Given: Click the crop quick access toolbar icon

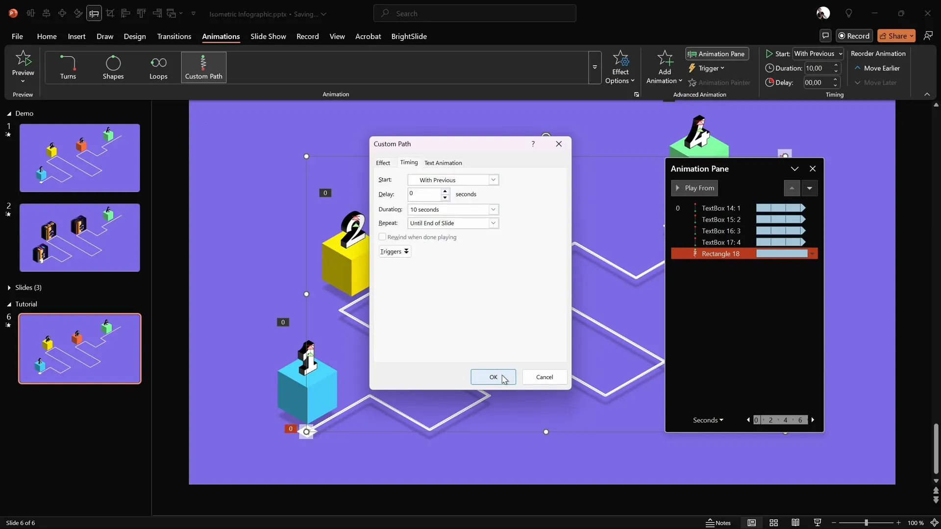Looking at the screenshot, I should coord(110,14).
